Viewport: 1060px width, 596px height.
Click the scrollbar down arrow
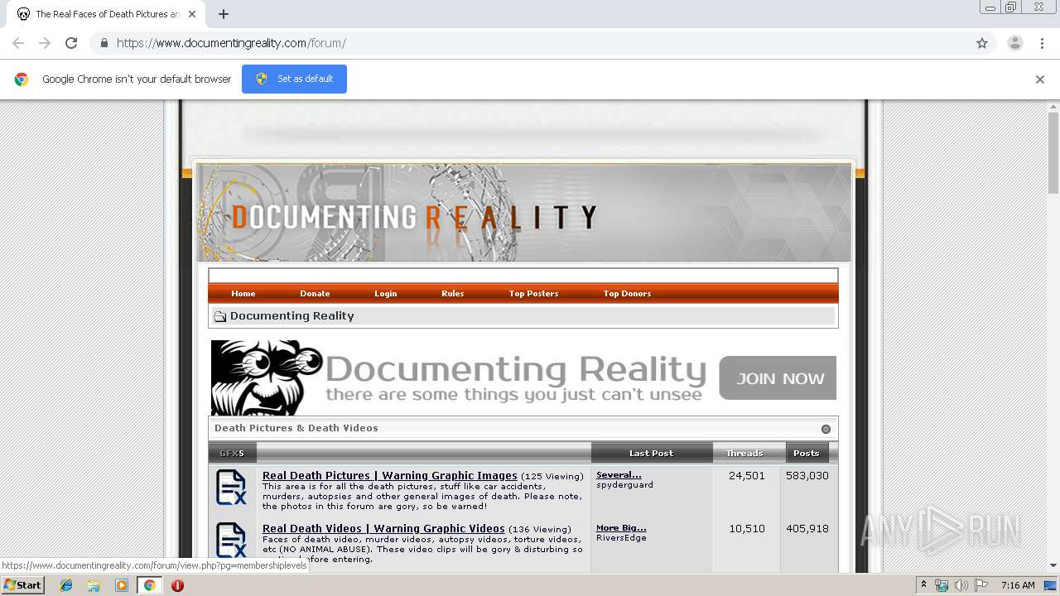click(x=1053, y=565)
